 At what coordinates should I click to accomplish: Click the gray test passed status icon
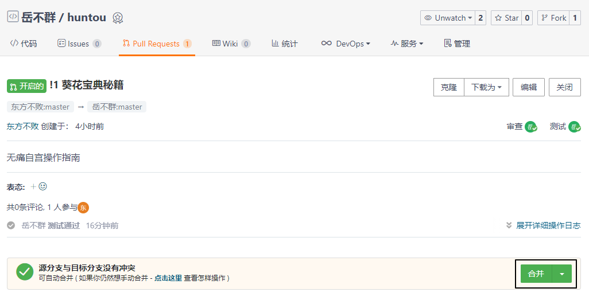click(x=11, y=225)
